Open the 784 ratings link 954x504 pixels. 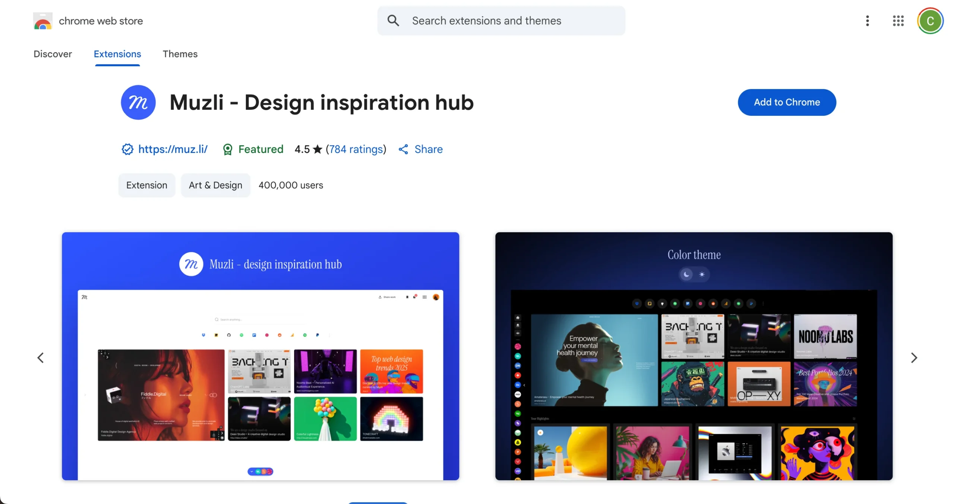356,149
